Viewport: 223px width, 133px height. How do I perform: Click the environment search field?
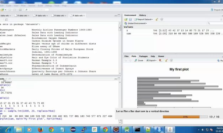point(215,23)
